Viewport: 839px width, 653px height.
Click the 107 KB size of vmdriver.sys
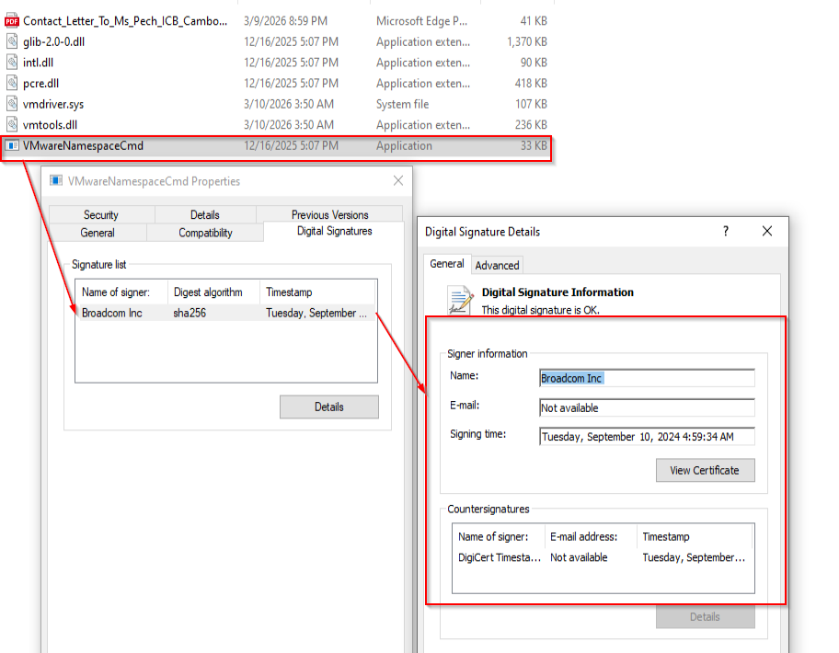[x=532, y=104]
